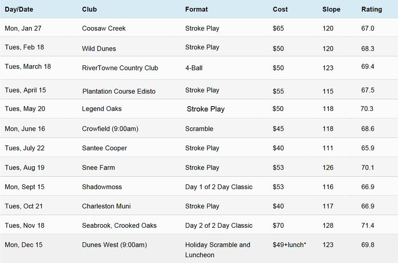Click the Legend Oaks club name
The image size is (398, 263).
point(102,109)
